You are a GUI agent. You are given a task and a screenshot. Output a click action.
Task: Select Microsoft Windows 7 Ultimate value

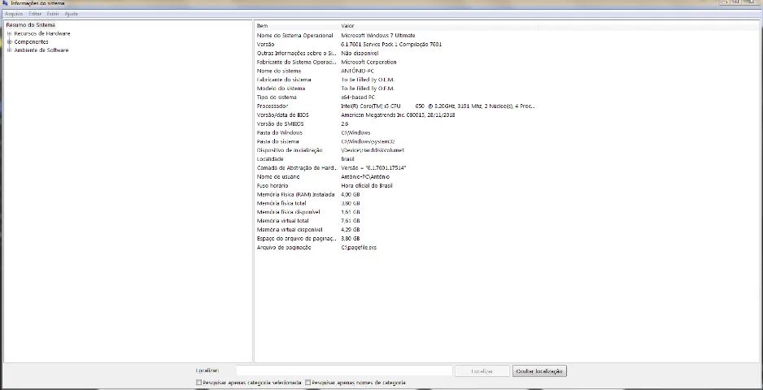pyautogui.click(x=377, y=36)
